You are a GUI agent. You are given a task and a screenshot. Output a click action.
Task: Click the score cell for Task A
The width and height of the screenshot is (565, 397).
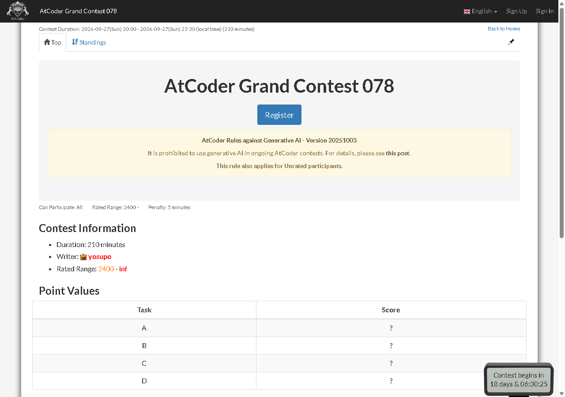pos(391,328)
